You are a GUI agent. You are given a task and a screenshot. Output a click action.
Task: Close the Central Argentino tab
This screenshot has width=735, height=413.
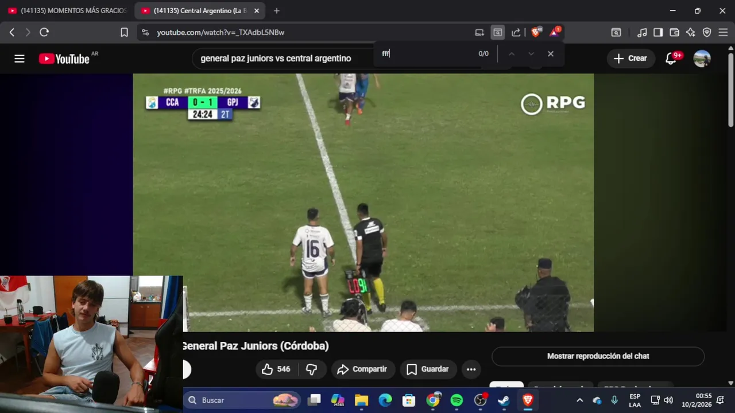(x=257, y=11)
